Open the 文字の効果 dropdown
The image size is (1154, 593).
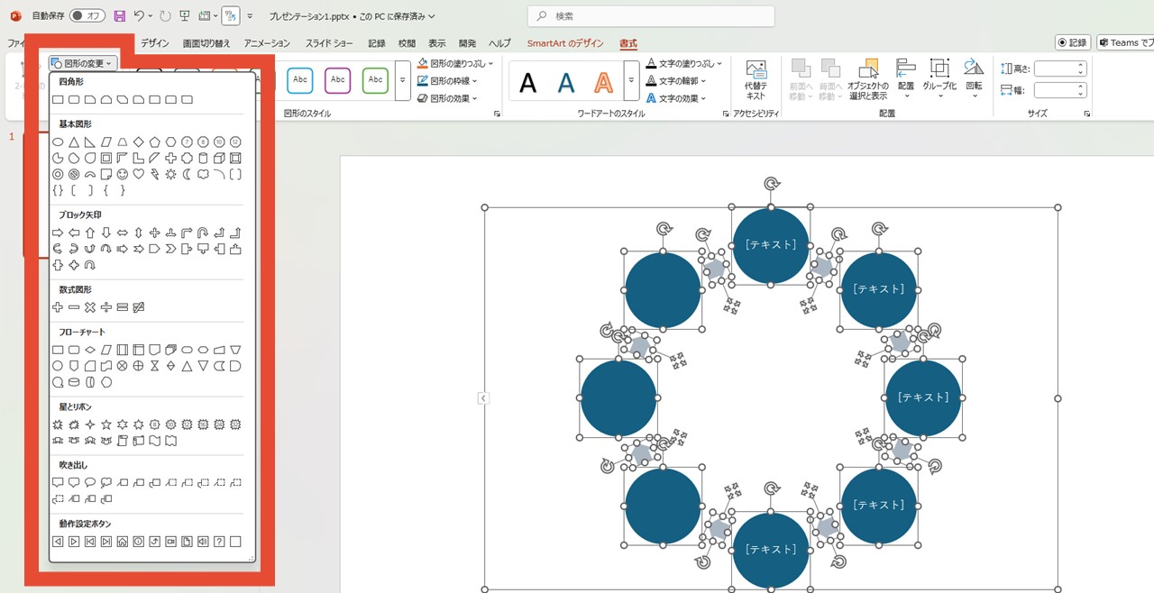pos(676,98)
